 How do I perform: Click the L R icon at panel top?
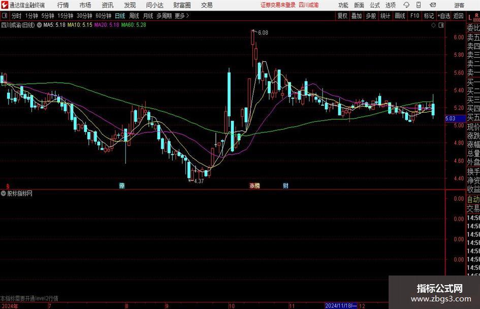pyautogui.click(x=473, y=17)
